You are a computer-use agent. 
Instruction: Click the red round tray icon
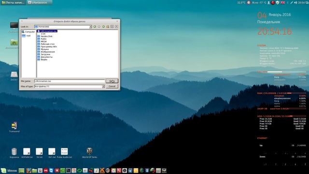[273, 2]
